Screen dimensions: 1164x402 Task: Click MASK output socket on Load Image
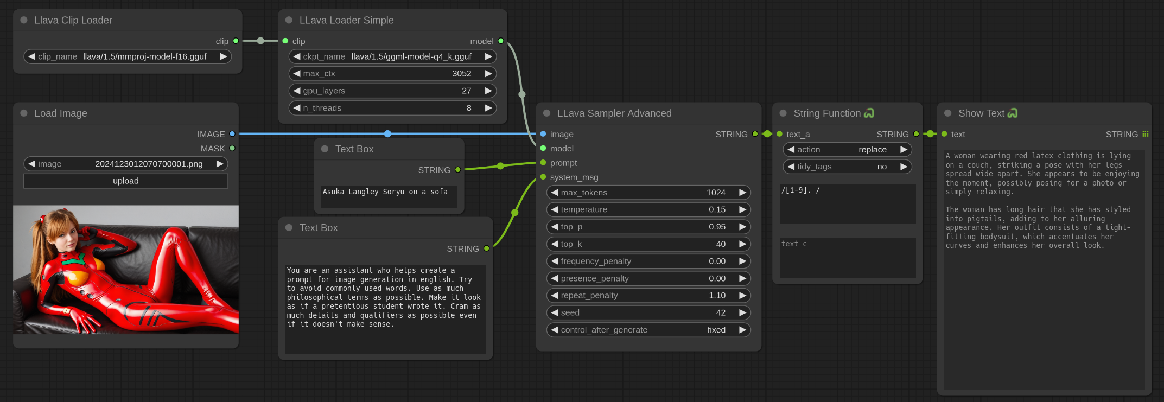pos(232,148)
